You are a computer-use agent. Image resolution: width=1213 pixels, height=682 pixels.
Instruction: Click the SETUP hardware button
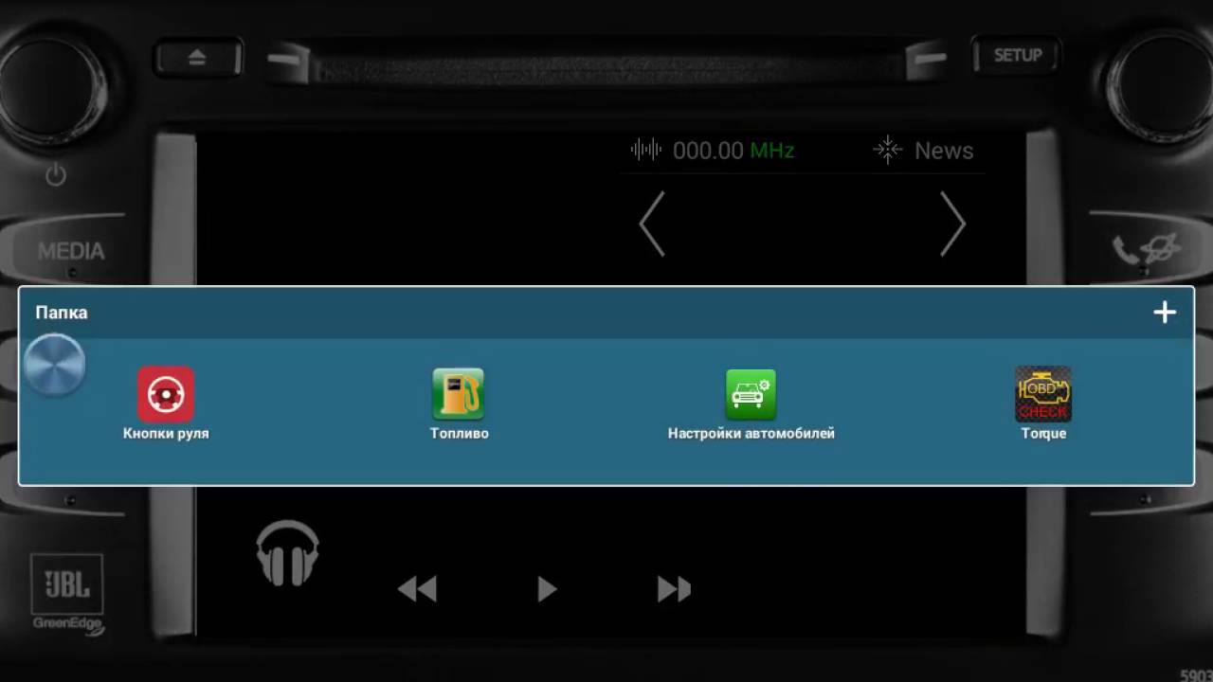(1018, 56)
